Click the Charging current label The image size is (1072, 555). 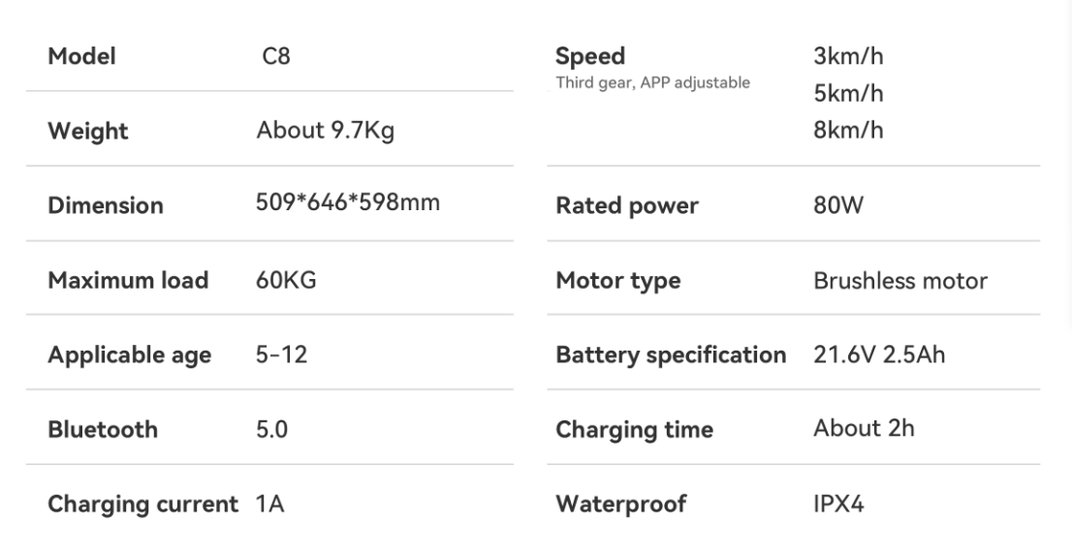[142, 505]
